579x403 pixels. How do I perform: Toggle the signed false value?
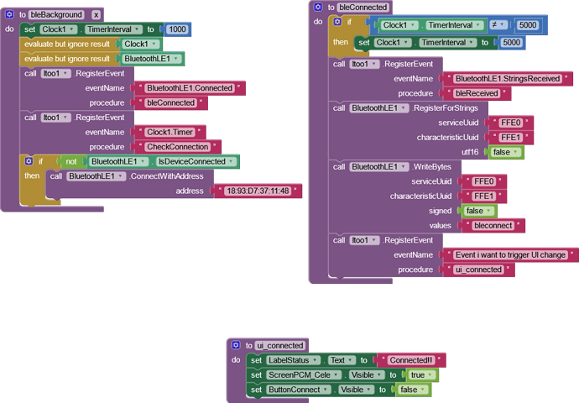475,211
